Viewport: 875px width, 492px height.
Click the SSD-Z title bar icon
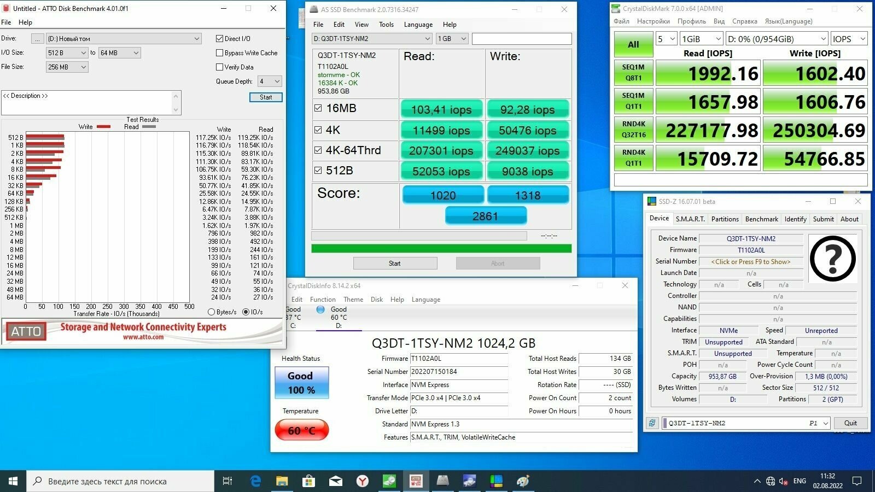[x=651, y=201]
